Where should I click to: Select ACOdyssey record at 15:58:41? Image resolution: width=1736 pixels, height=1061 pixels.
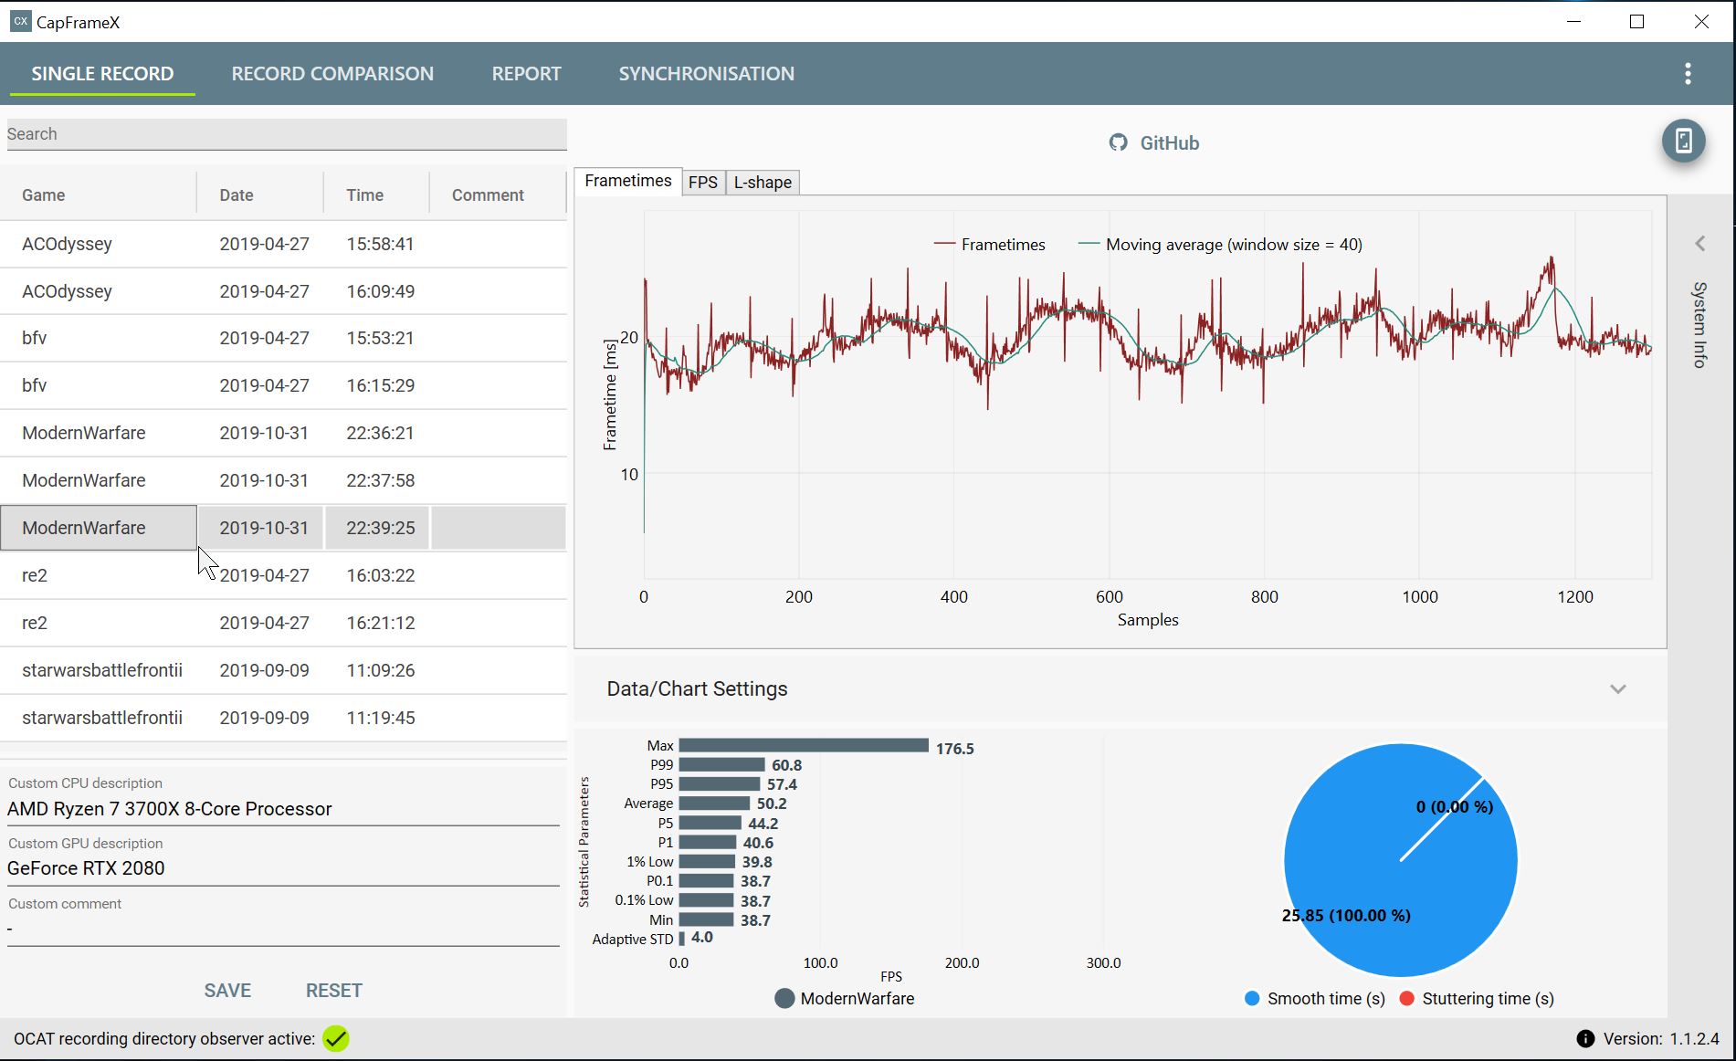tap(283, 244)
